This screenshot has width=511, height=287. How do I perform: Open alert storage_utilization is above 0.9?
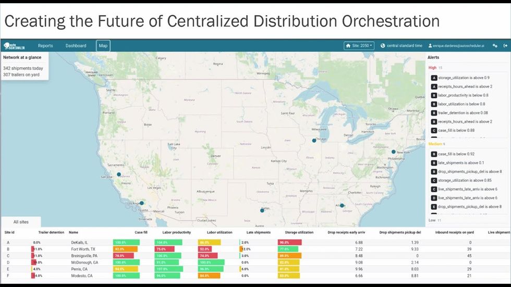pos(464,78)
